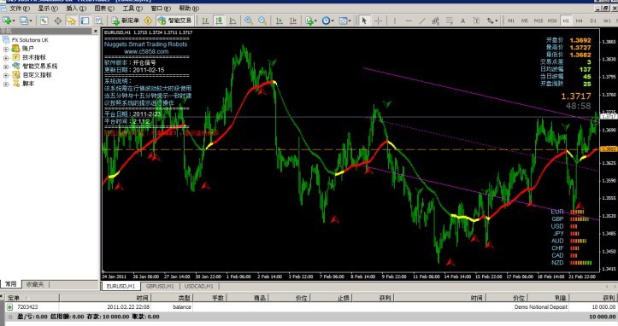The height and width of the screenshot is (326, 618).
Task: Switch chart to bar chart icon
Action: (x=205, y=20)
